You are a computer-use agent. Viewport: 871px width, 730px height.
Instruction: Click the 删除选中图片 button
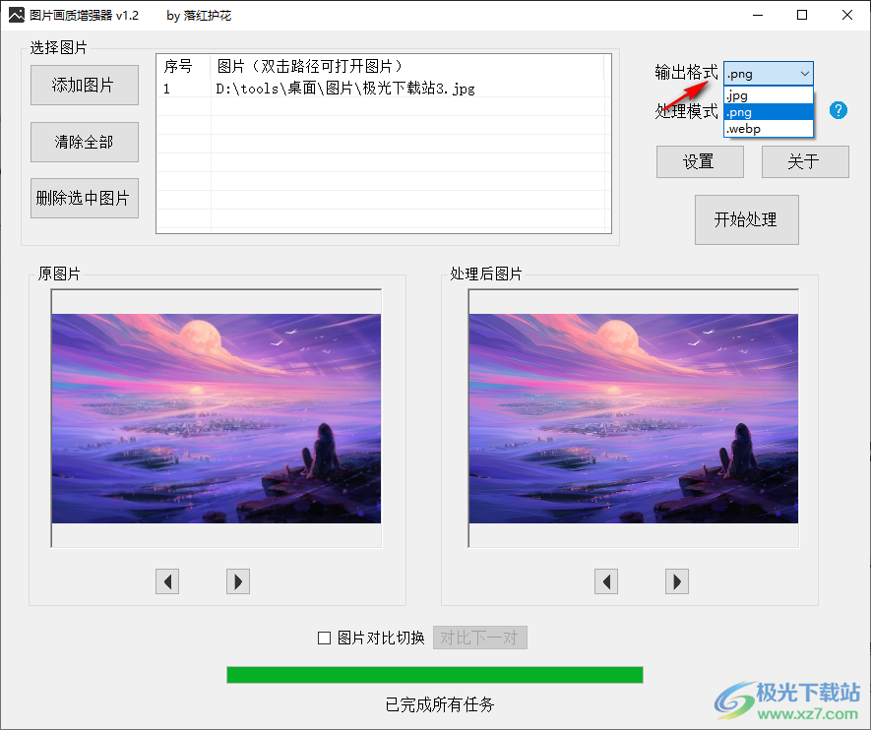pos(85,198)
